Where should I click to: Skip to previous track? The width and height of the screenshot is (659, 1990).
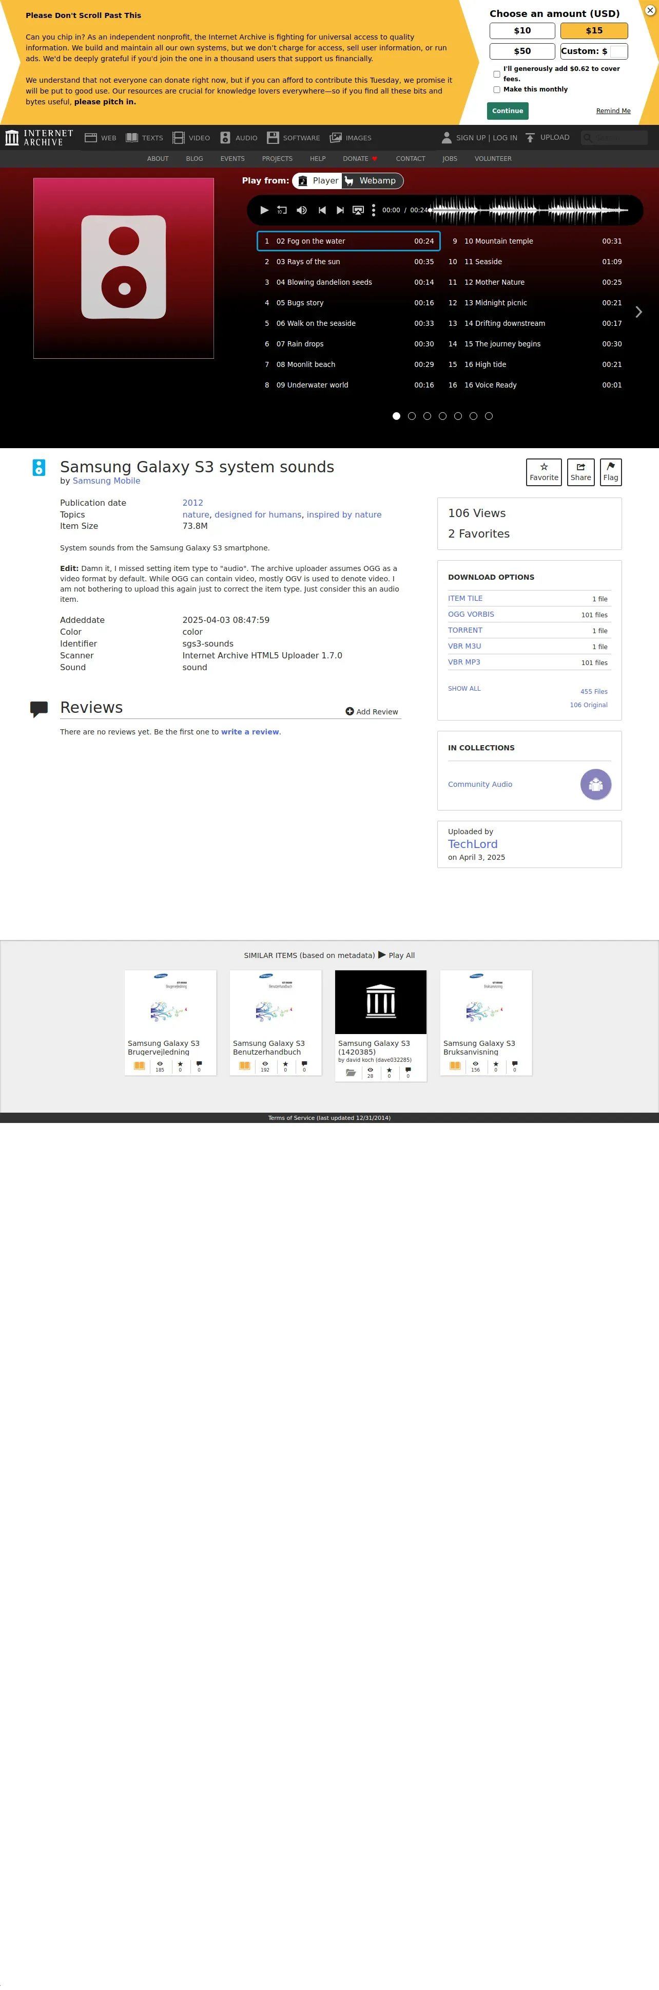pos(322,210)
